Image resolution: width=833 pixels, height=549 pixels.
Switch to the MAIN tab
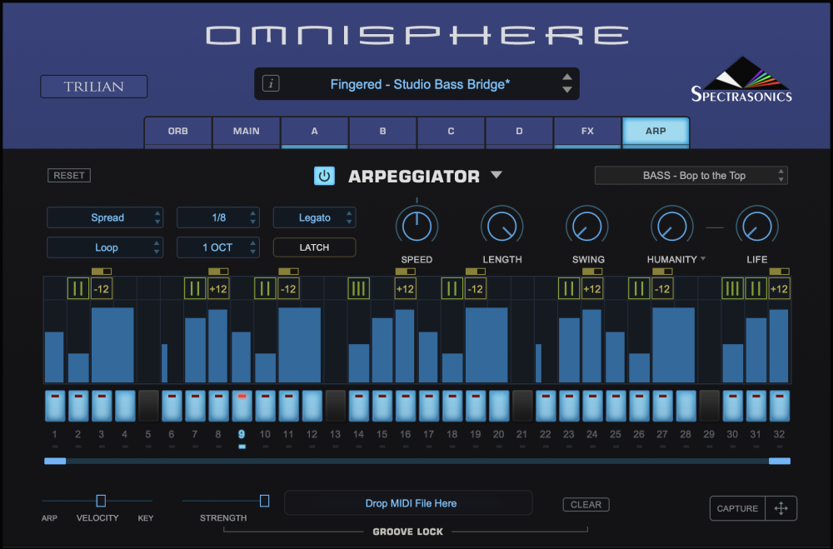(246, 132)
